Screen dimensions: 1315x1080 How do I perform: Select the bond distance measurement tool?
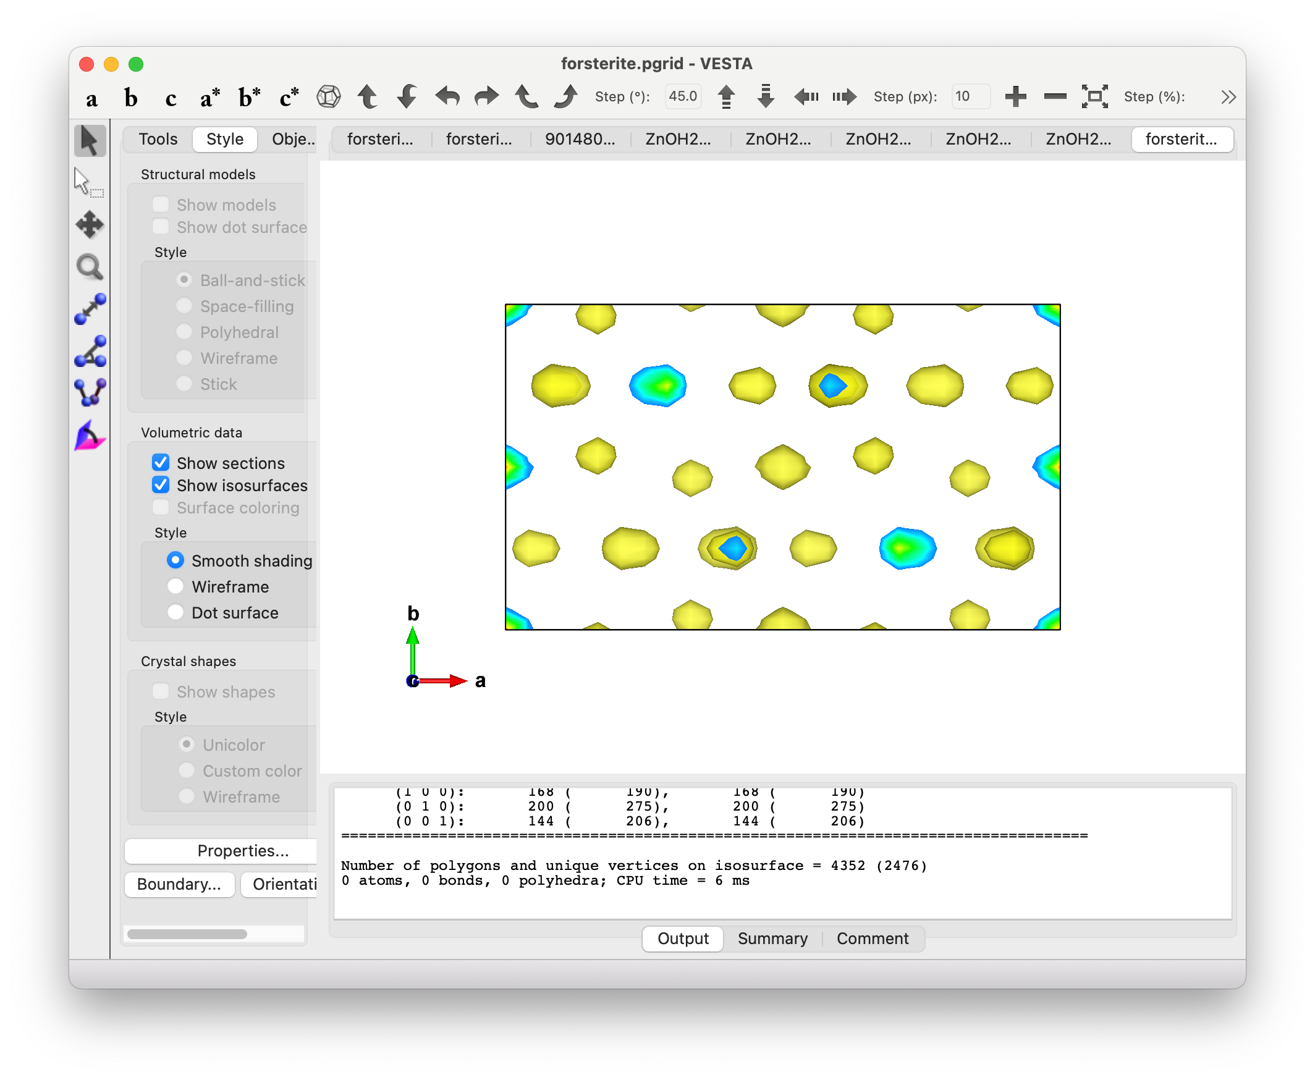click(90, 309)
